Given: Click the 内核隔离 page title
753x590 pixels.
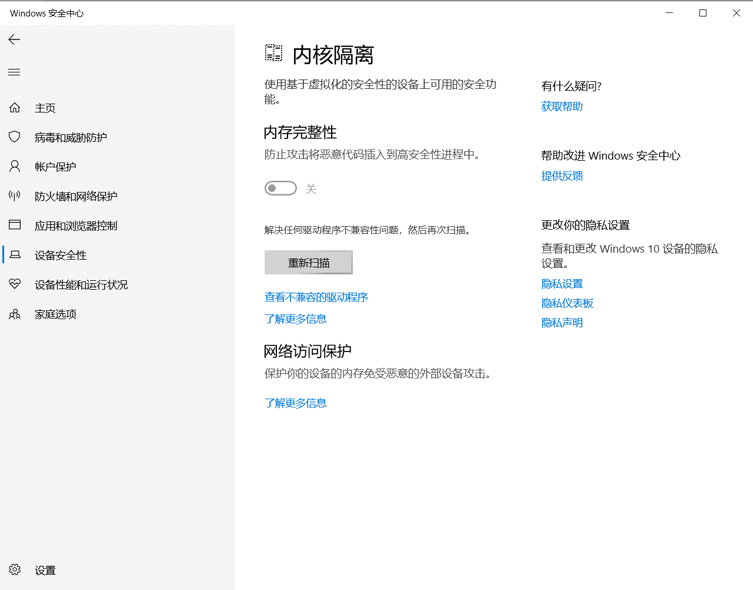Looking at the screenshot, I should (333, 55).
